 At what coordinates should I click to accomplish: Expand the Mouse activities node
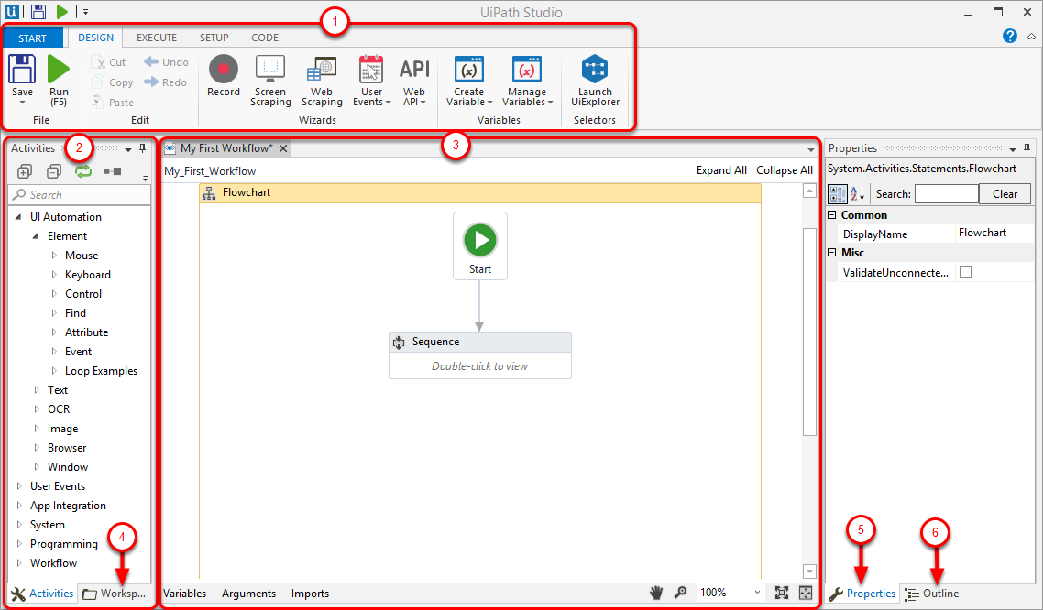coord(54,256)
